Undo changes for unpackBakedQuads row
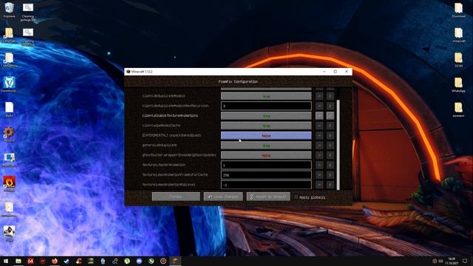 [x=319, y=135]
